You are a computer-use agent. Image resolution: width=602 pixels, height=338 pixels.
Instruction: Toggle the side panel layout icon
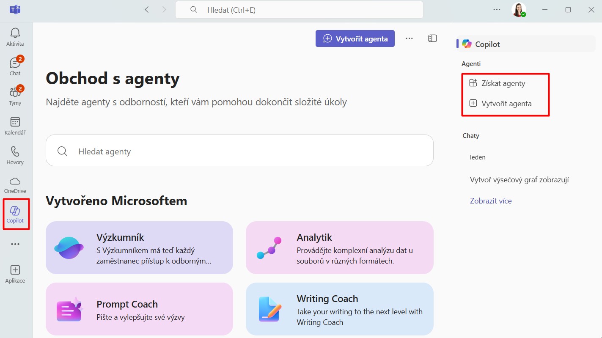pyautogui.click(x=432, y=38)
